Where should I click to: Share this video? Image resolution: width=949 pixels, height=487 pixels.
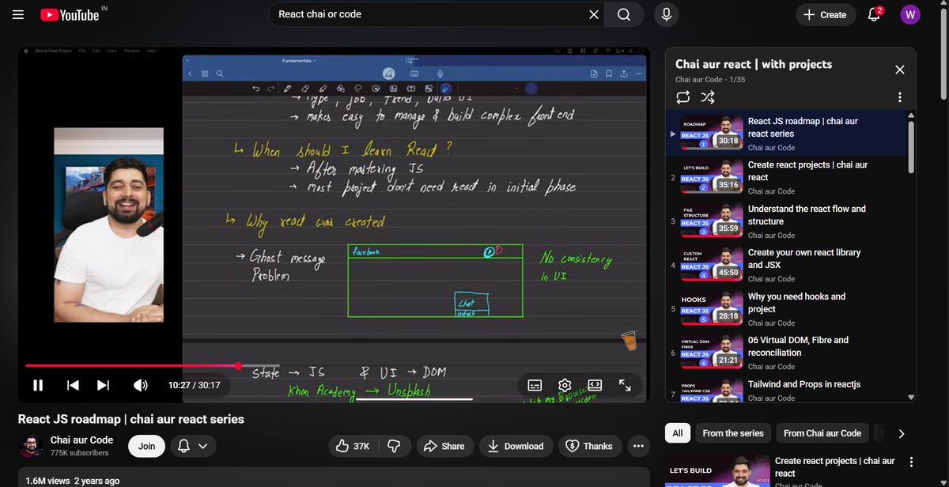pyautogui.click(x=444, y=446)
